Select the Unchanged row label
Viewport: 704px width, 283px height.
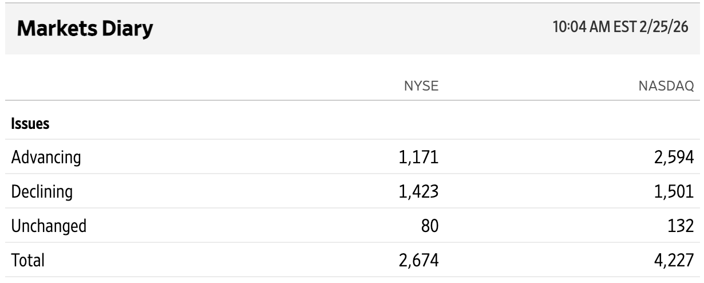coord(49,226)
